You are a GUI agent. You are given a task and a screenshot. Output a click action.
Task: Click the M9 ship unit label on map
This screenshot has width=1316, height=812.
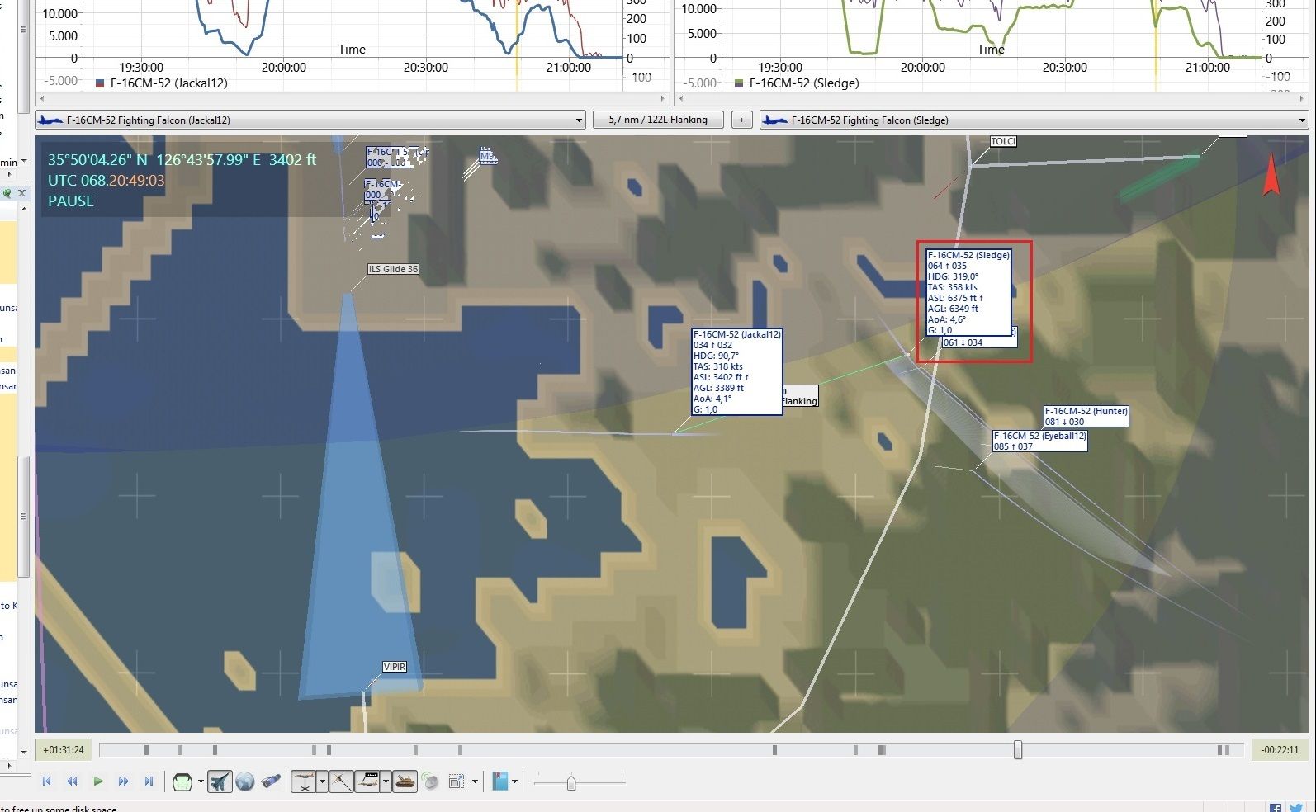click(x=488, y=156)
